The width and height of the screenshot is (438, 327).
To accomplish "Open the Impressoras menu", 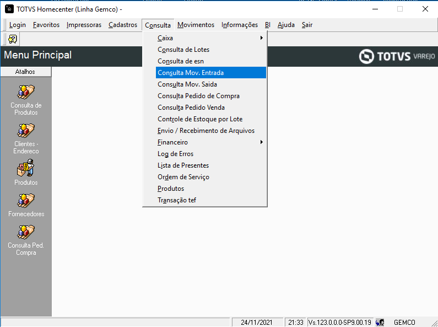I will [x=84, y=25].
